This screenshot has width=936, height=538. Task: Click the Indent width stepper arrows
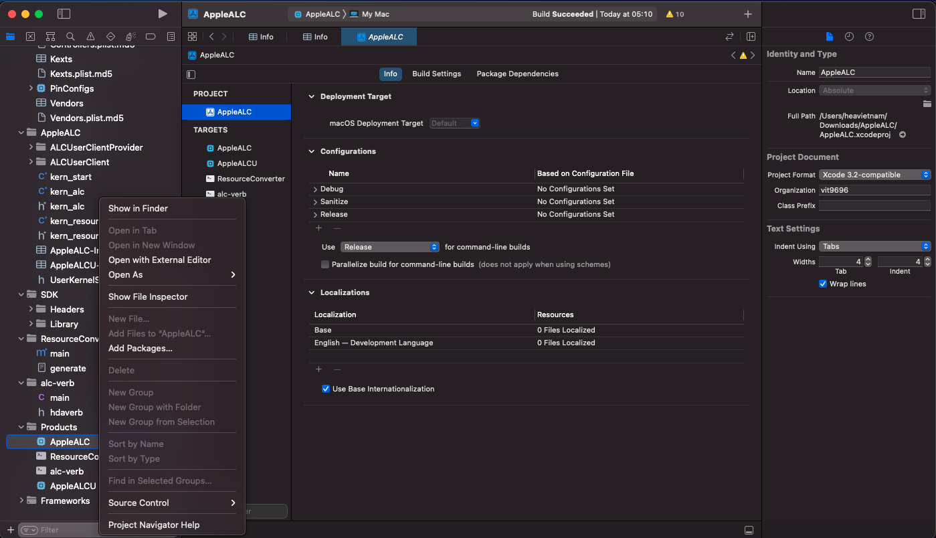pyautogui.click(x=927, y=262)
